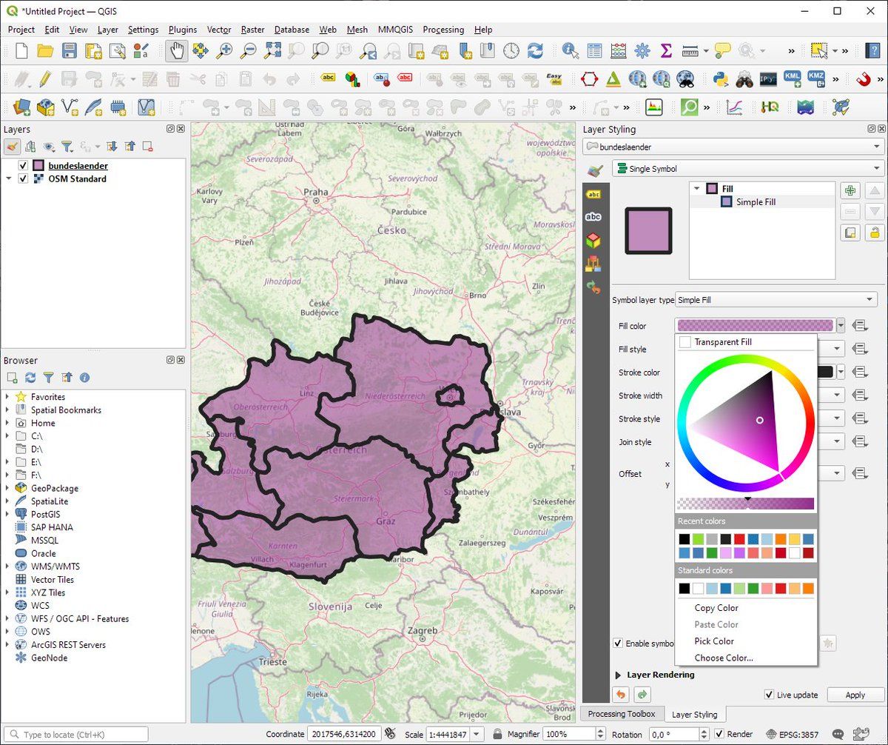Click the Identify Features icon
This screenshot has height=745, width=888.
[x=570, y=50]
